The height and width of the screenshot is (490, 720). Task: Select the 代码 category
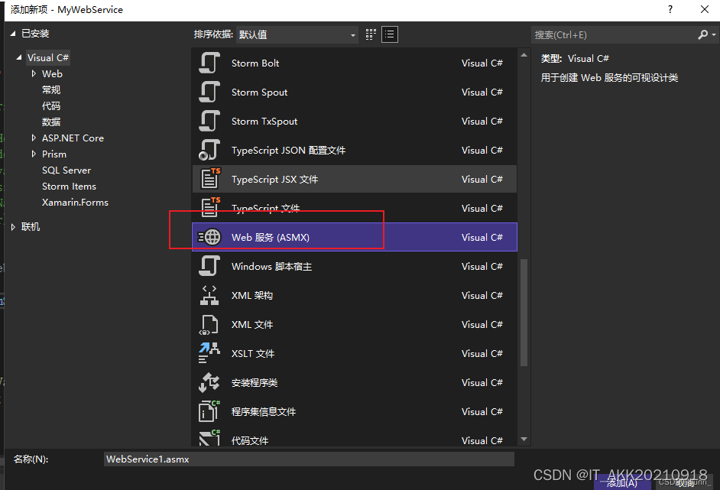pos(51,105)
